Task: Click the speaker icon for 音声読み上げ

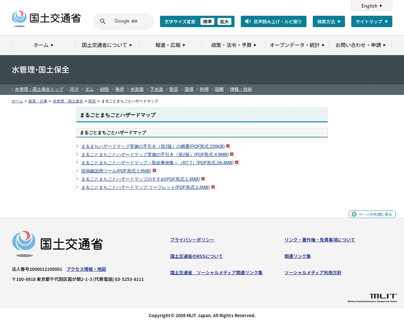Action: (248, 21)
